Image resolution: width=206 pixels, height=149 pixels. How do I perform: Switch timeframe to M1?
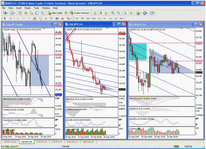77,18
